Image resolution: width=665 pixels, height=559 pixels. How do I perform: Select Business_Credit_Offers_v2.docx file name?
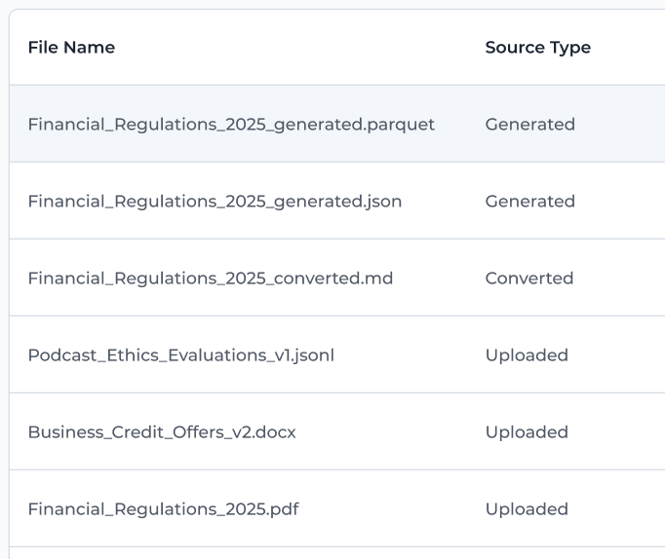[162, 432]
